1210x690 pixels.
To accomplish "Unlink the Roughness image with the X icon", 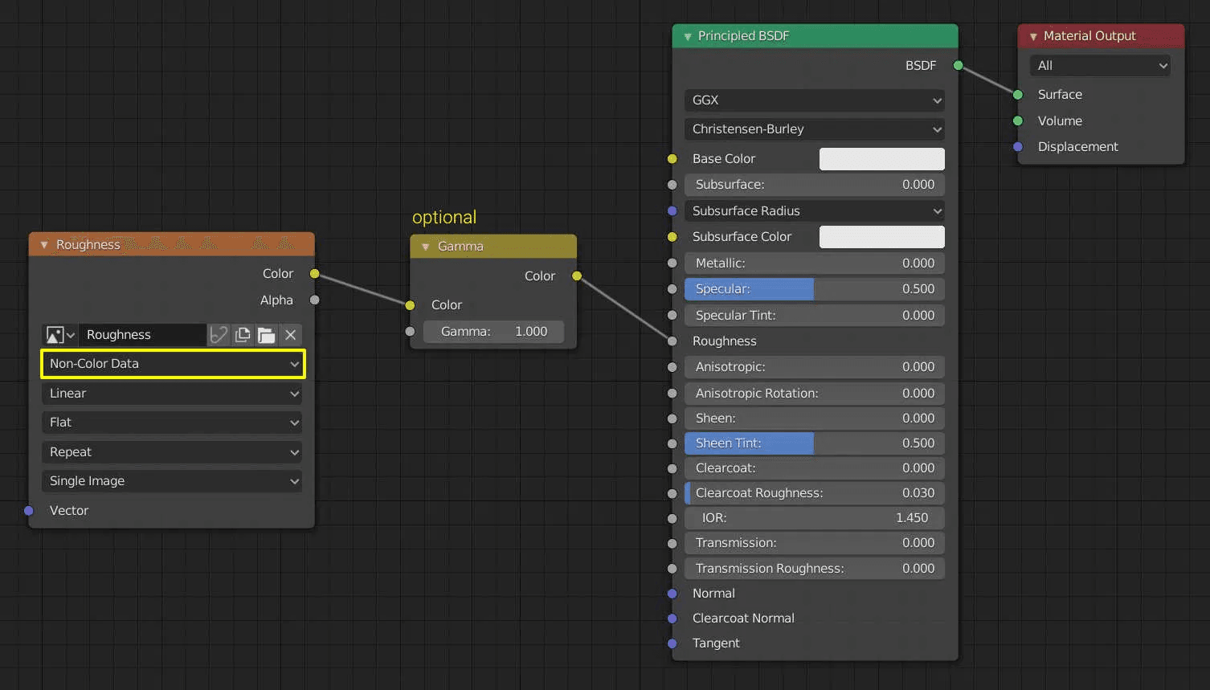I will pyautogui.click(x=291, y=335).
